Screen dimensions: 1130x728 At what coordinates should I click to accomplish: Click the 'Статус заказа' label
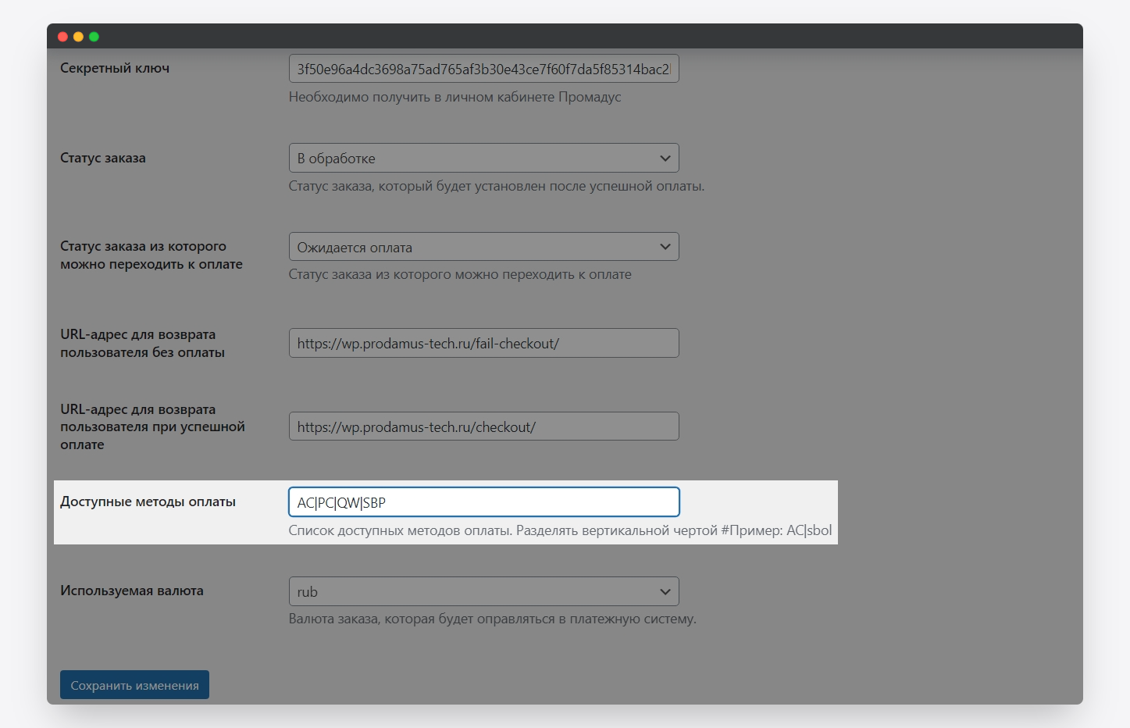[x=103, y=158]
